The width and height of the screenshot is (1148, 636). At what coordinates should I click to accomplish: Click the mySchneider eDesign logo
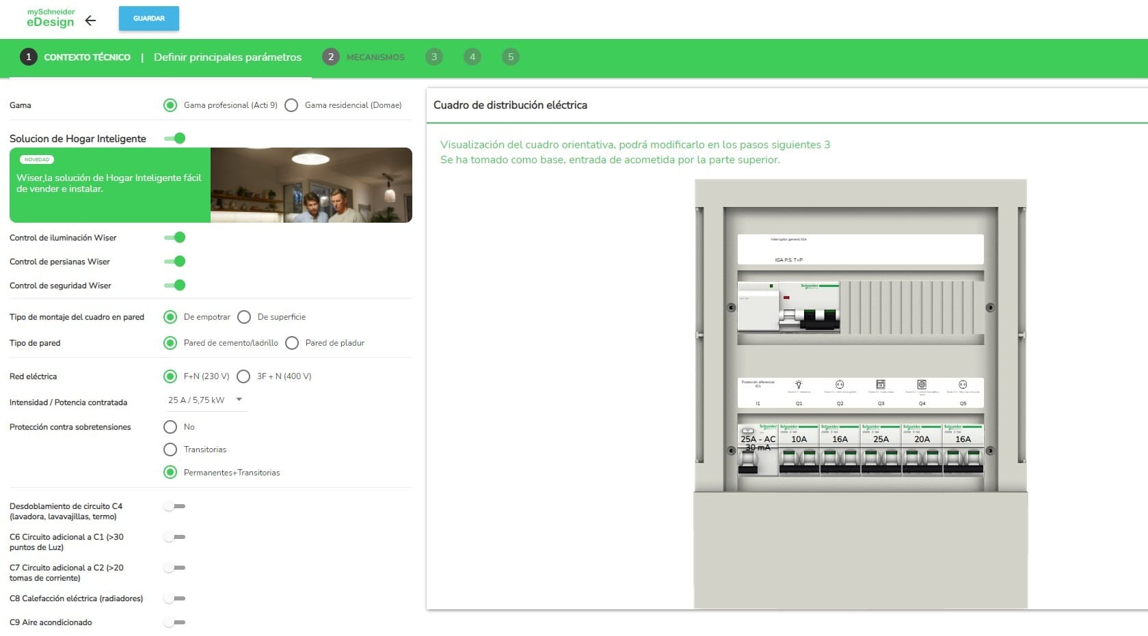click(52, 16)
